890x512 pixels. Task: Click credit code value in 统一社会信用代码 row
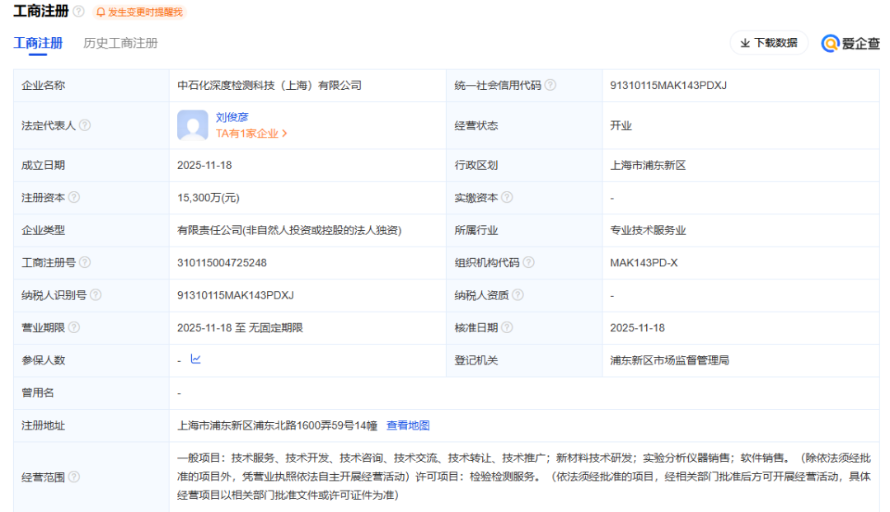[668, 86]
